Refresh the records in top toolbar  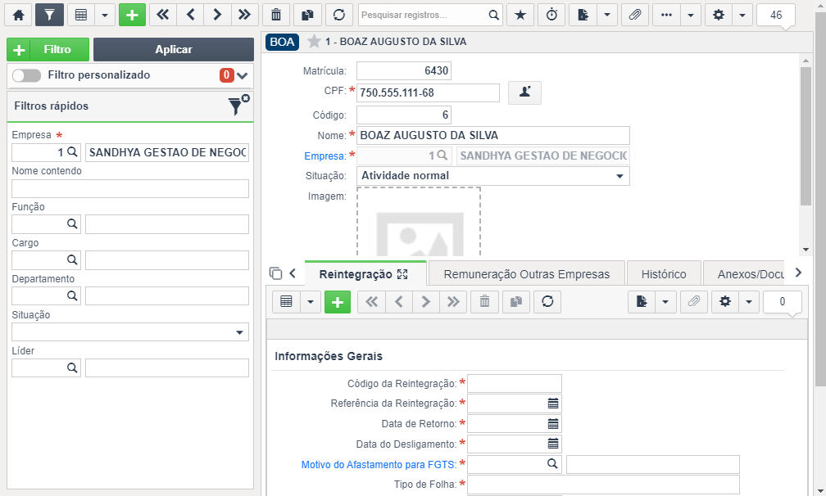[339, 15]
